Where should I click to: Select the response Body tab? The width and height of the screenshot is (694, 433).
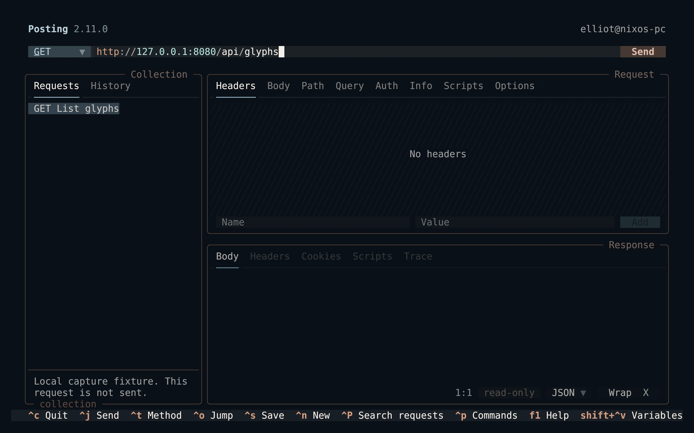pos(227,256)
